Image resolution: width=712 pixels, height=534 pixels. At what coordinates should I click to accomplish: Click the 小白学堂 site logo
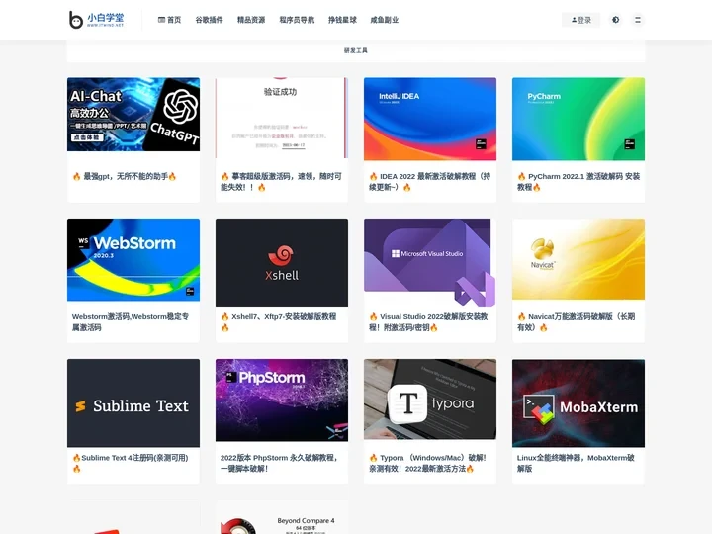96,20
